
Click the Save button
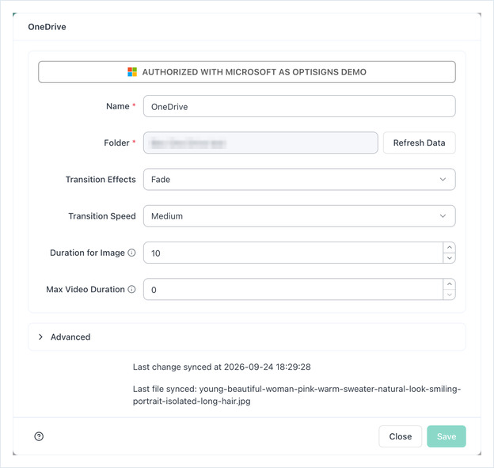(x=446, y=436)
